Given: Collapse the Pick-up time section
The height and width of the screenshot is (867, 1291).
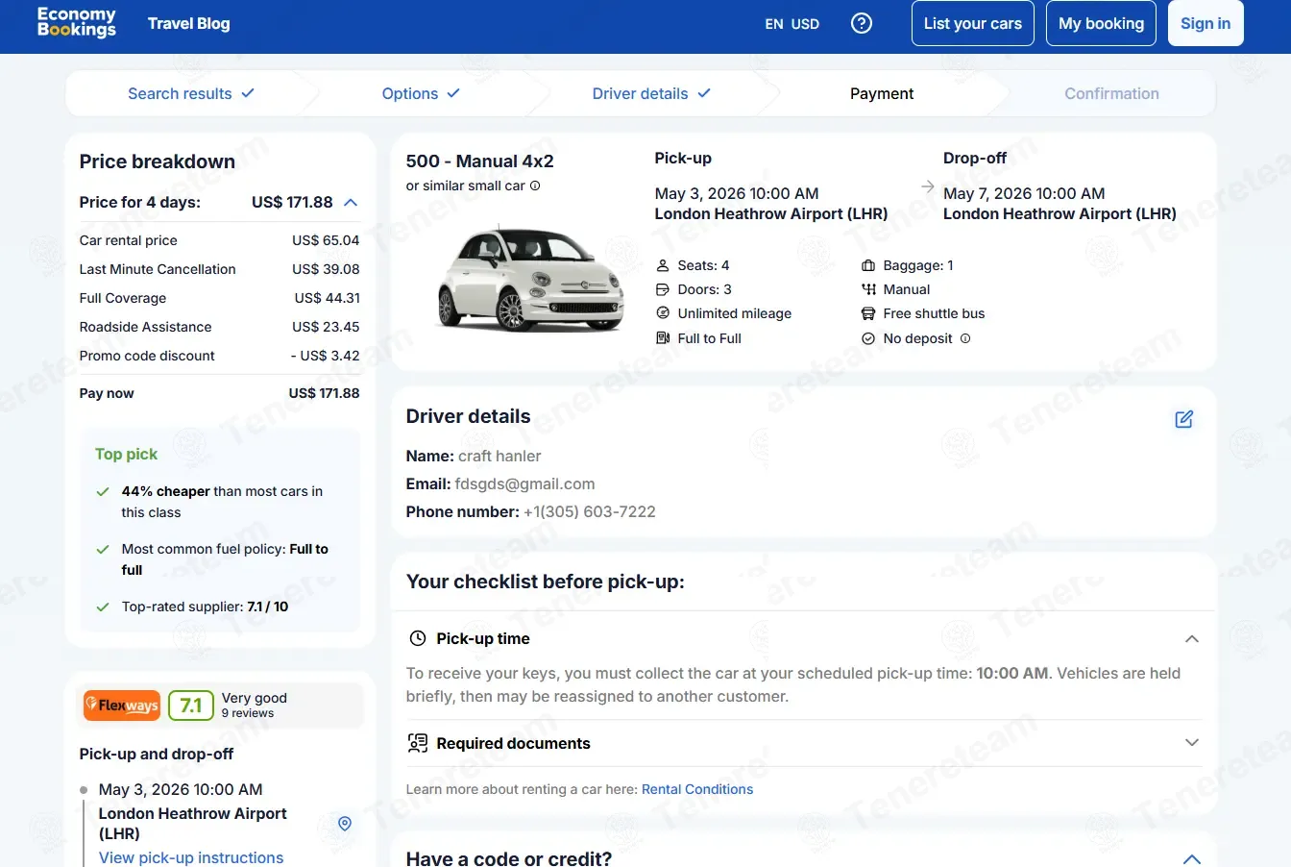Looking at the screenshot, I should pyautogui.click(x=1192, y=639).
